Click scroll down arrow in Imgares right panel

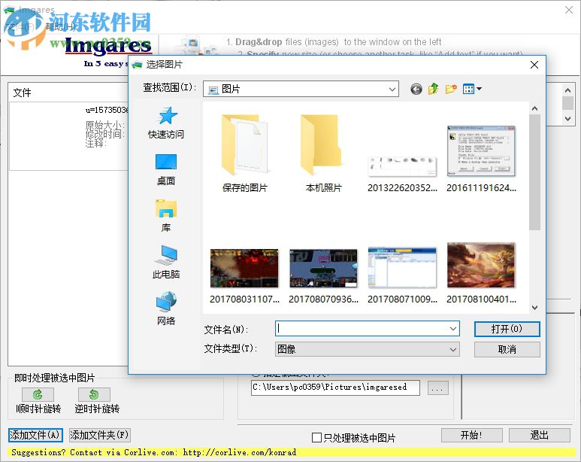[567, 119]
